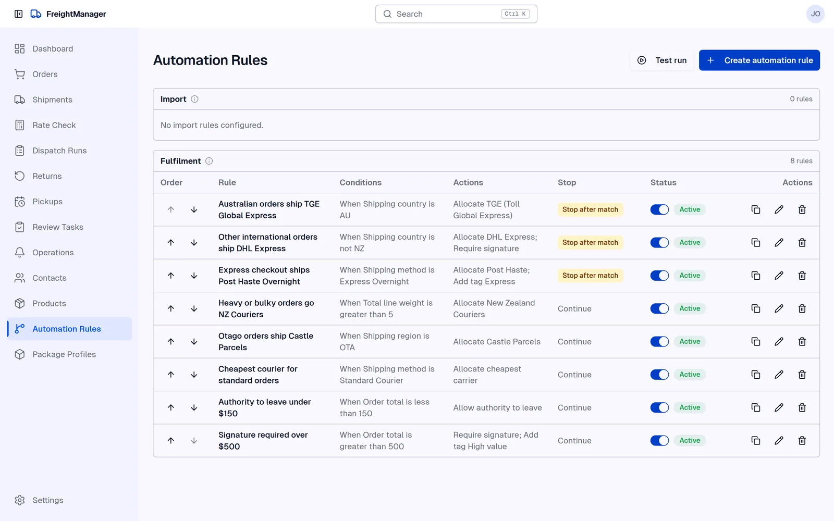Show info tooltip next to Fulfilment heading
This screenshot has height=521, width=834.
click(209, 161)
